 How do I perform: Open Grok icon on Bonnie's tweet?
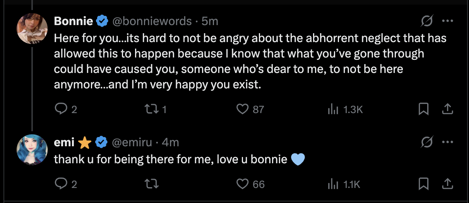(x=427, y=22)
